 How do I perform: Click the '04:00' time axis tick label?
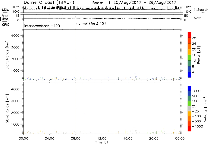coord(49,139)
